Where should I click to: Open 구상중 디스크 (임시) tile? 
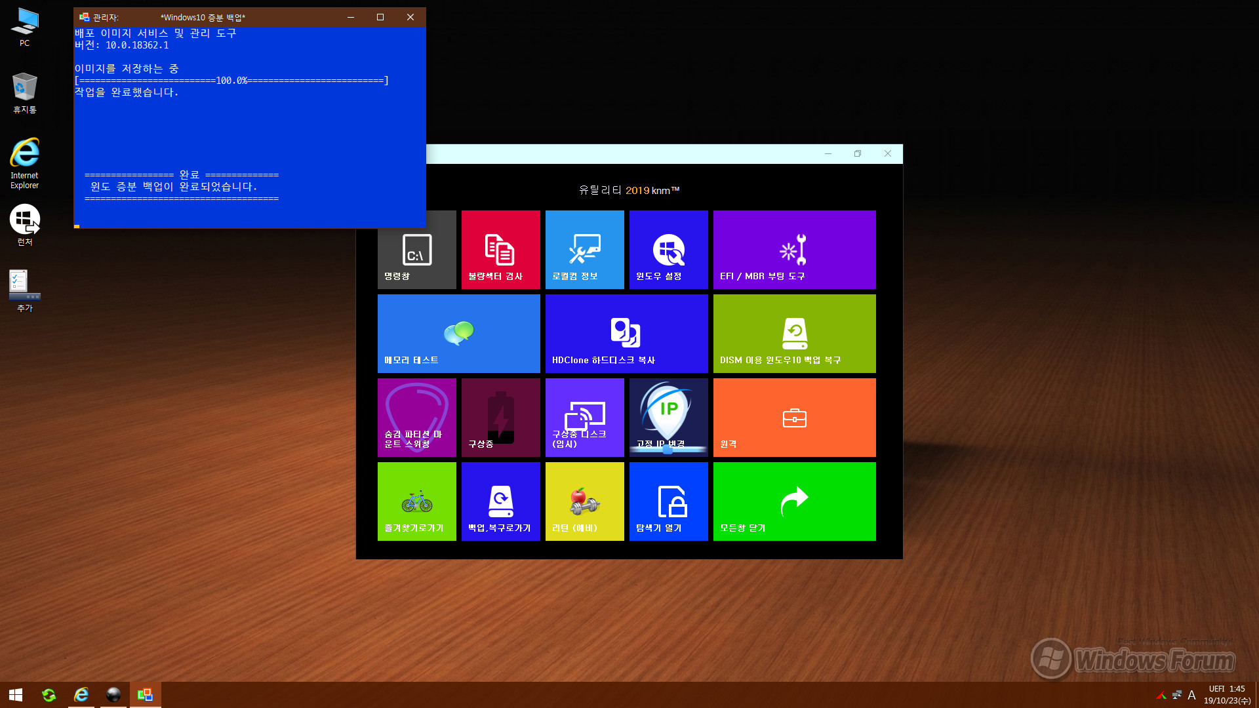point(584,418)
